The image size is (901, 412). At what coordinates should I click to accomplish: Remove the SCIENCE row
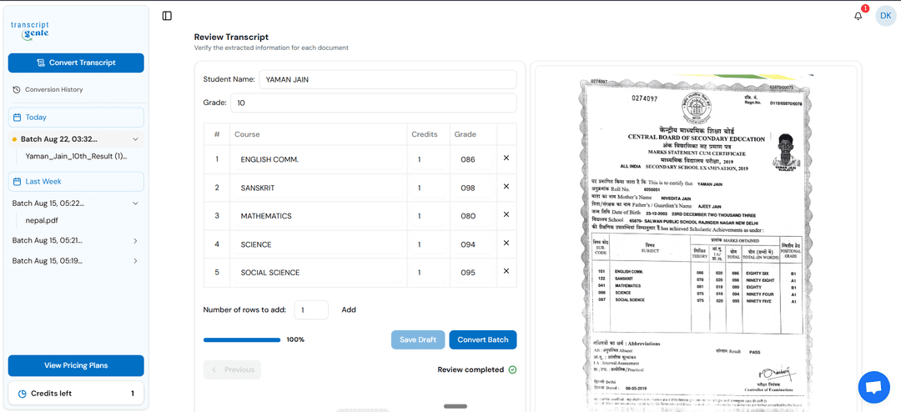tap(506, 243)
